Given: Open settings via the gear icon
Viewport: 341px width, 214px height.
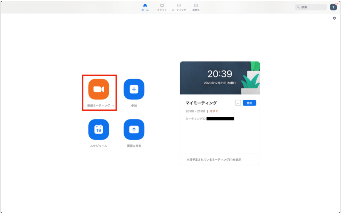Looking at the screenshot, I should pyautogui.click(x=334, y=18).
